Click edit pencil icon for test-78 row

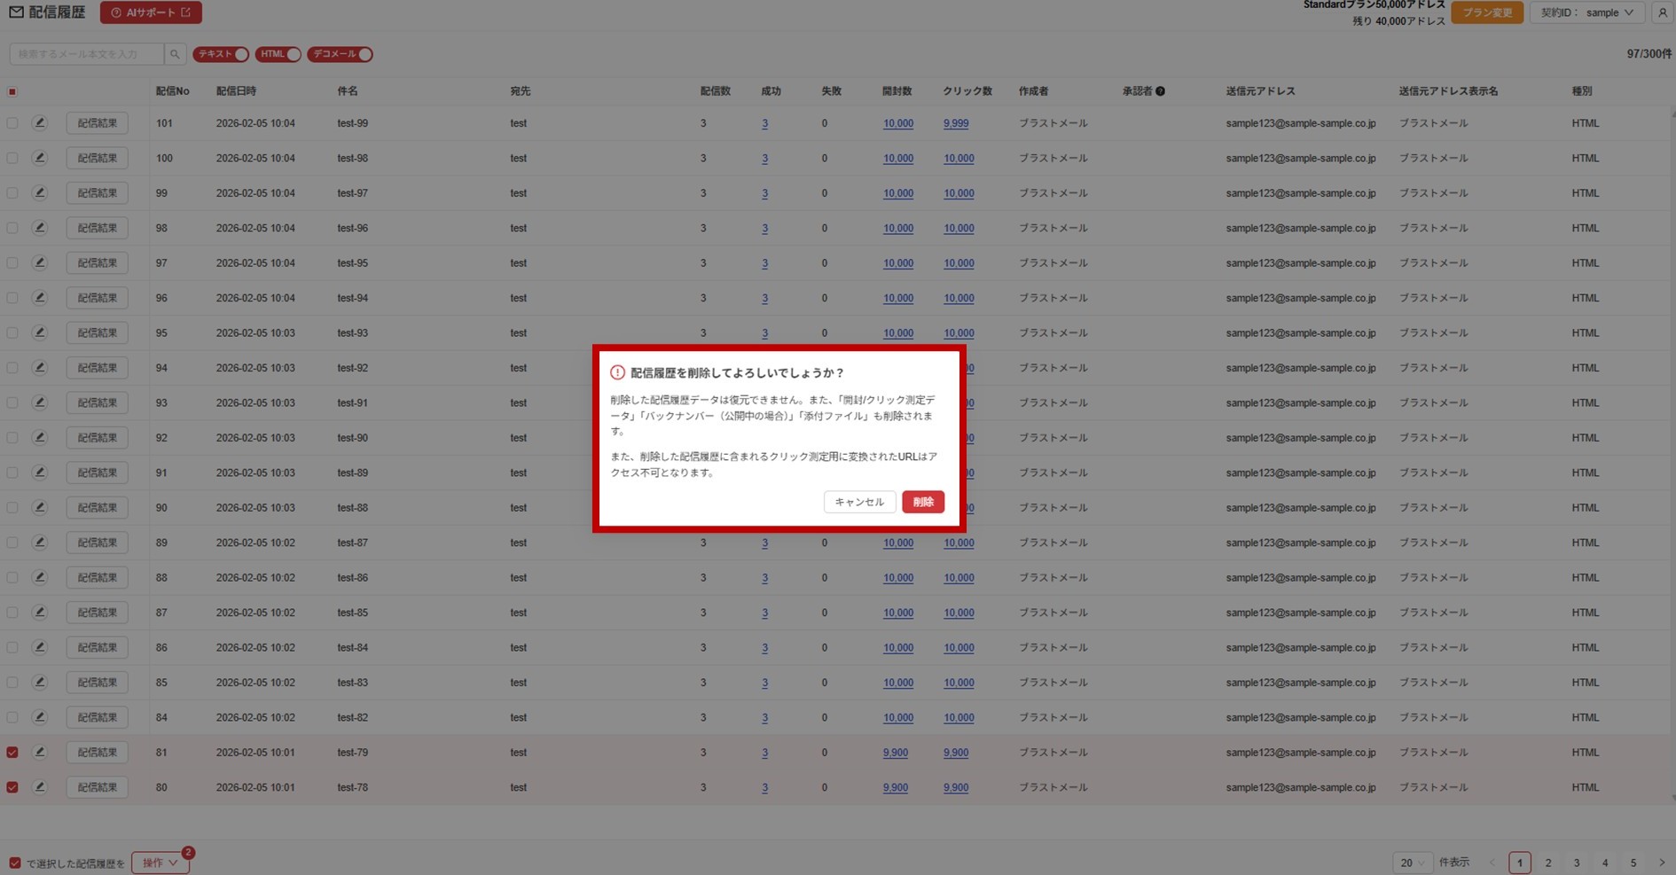click(x=40, y=787)
